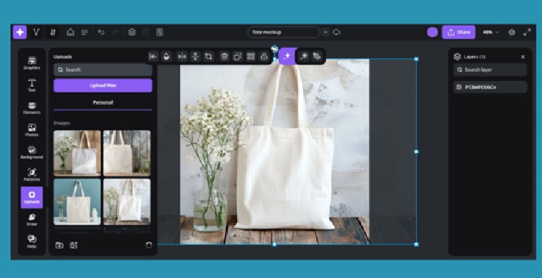The image size is (542, 278).
Task: Open the V logo menu in top bar
Action: (37, 32)
